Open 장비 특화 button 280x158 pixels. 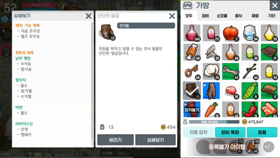[230, 132]
